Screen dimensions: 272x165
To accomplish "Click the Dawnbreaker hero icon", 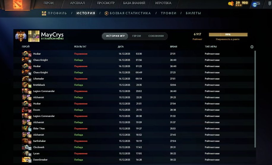I will point(26,160).
